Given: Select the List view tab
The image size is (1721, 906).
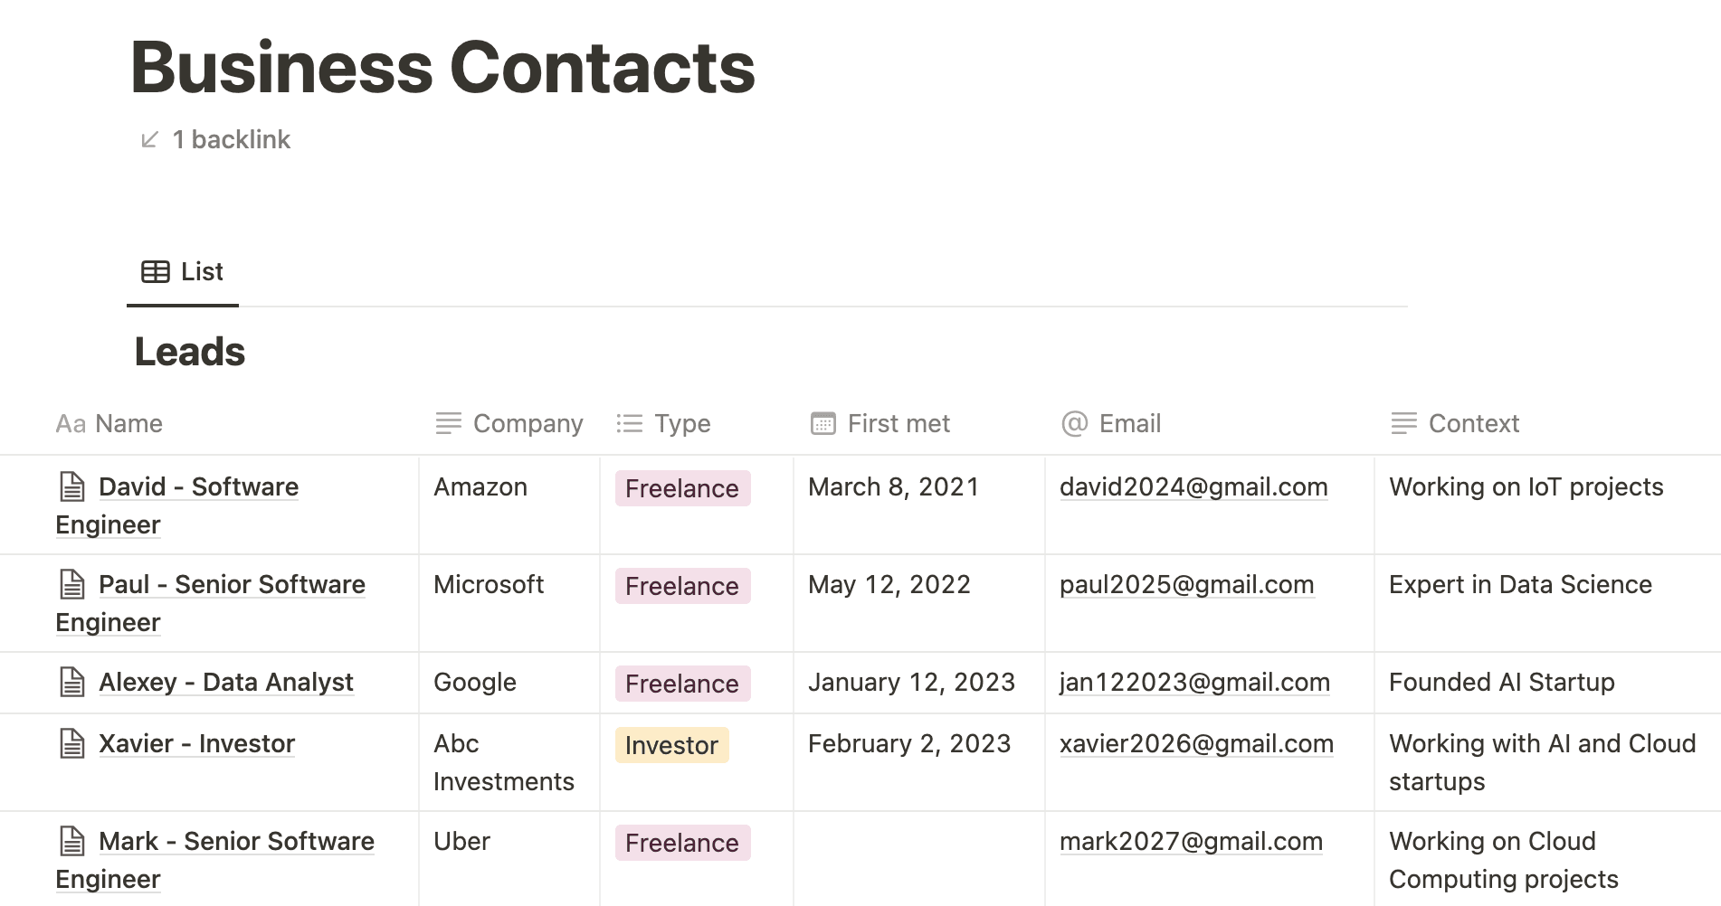Looking at the screenshot, I should [x=183, y=271].
